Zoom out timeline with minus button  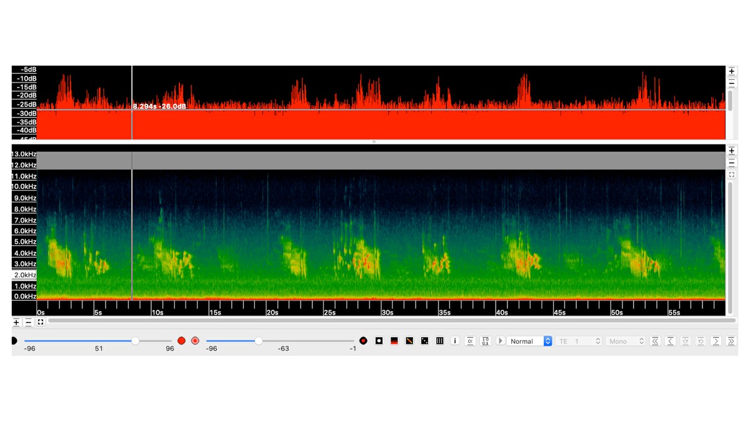point(28,323)
